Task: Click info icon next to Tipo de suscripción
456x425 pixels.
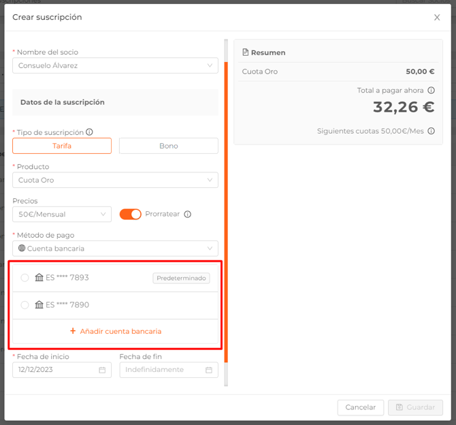Action: pyautogui.click(x=89, y=132)
